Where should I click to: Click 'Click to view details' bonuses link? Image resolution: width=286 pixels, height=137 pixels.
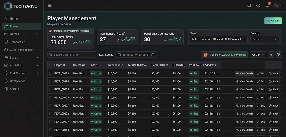tap(236, 55)
